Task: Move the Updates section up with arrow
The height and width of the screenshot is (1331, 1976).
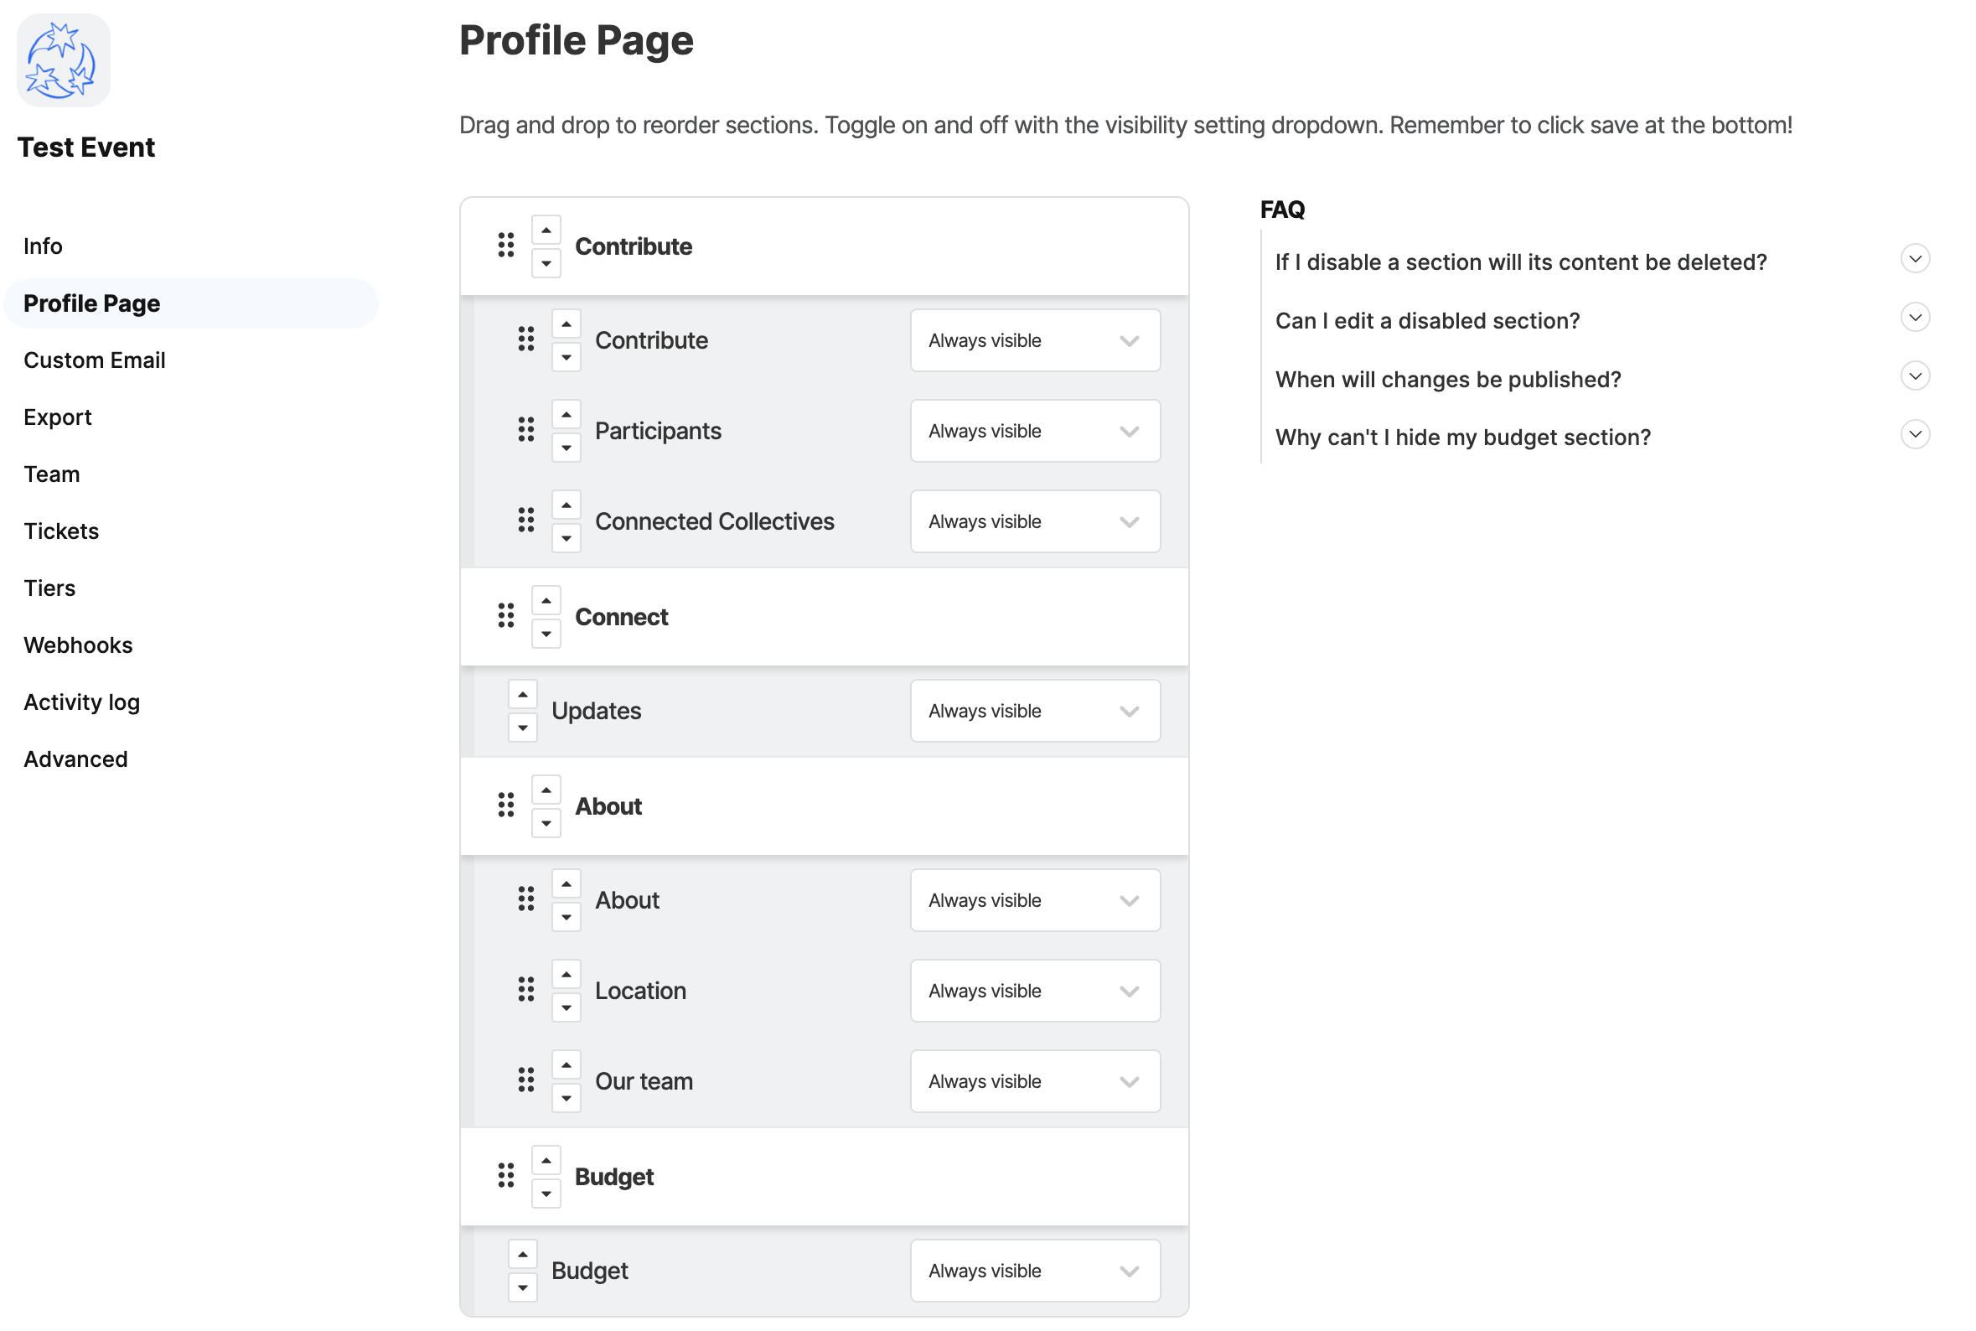Action: [523, 694]
